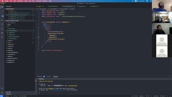Close the terminal panel

[170, 77]
